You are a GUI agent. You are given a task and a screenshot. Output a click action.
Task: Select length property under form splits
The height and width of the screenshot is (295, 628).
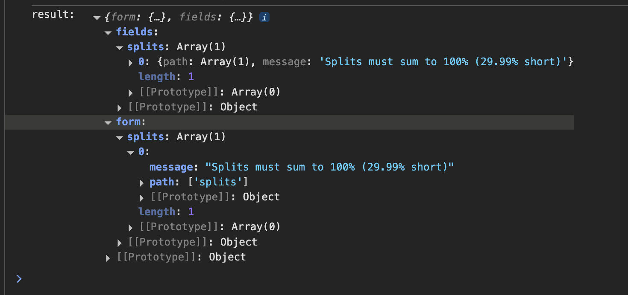click(x=157, y=212)
